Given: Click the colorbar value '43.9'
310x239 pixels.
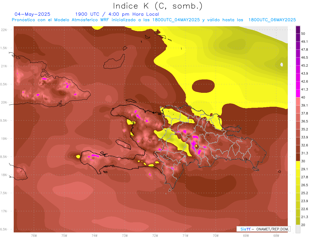Looking at the screenshot, I should pyautogui.click(x=305, y=73).
